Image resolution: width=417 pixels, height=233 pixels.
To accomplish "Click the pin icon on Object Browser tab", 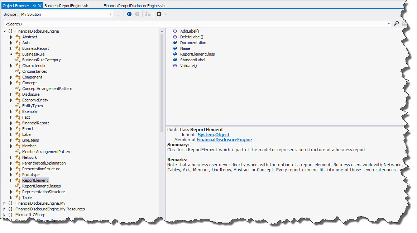I will click(35, 6).
